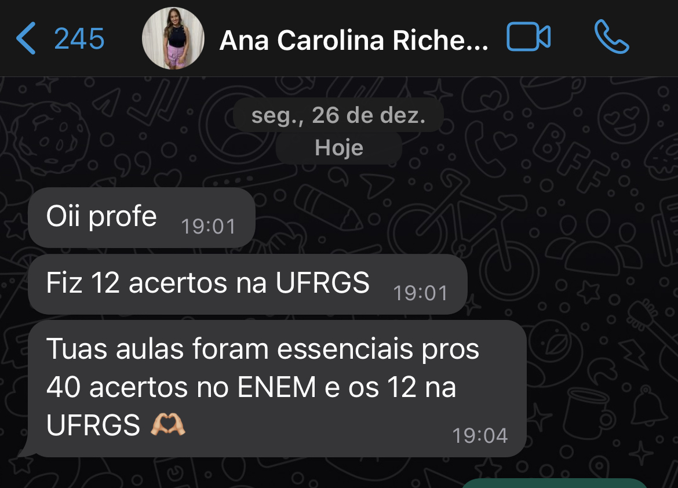Select the 'Tuas aulas foram essenciais' message

coord(277,388)
